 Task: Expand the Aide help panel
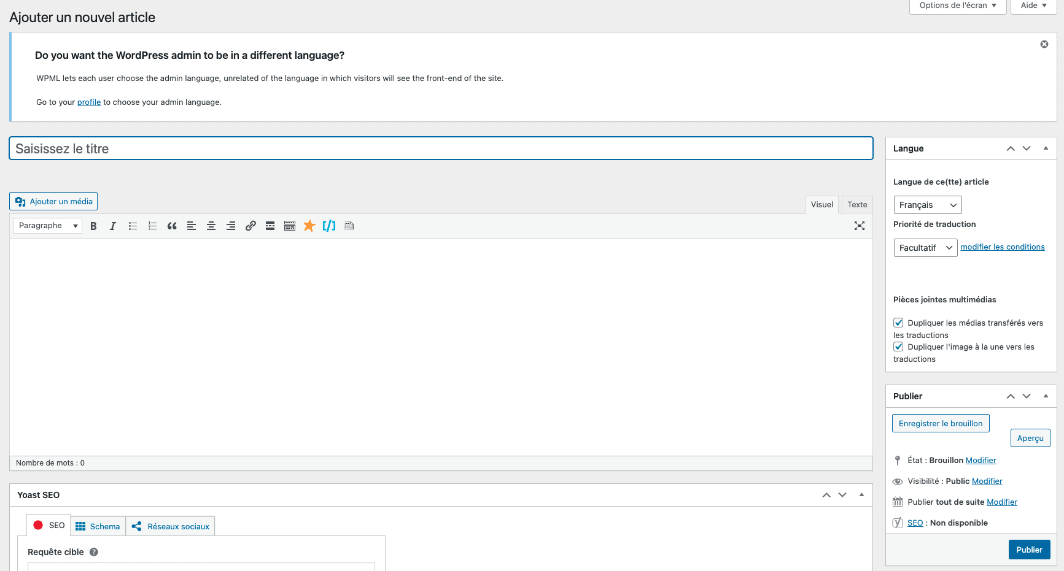tap(1034, 6)
